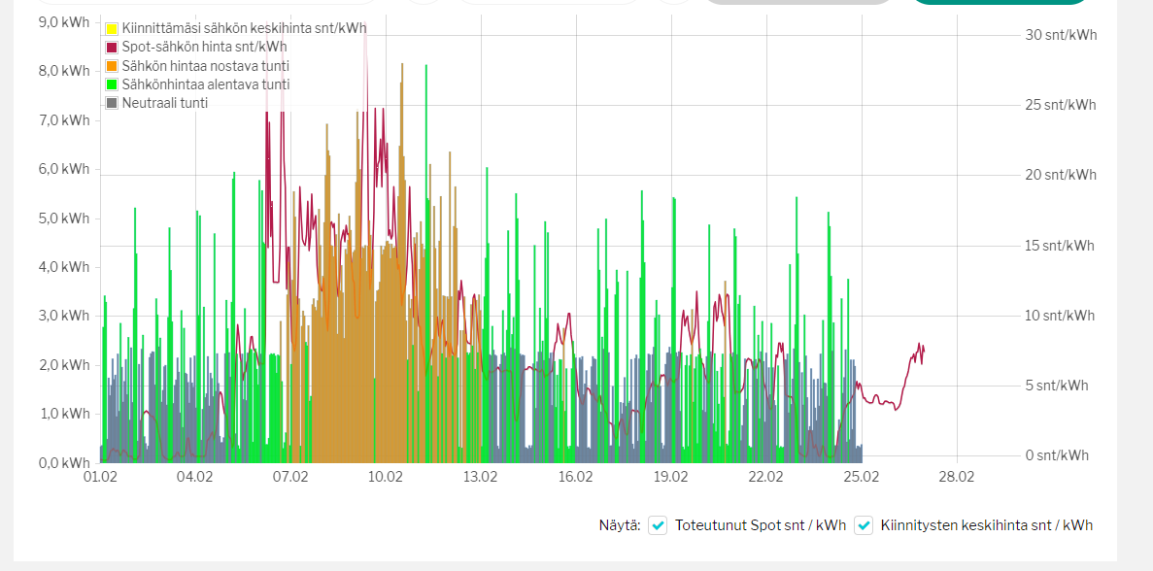The image size is (1153, 571).
Task: Select the 28.02 date on the x-axis
Action: (x=956, y=477)
